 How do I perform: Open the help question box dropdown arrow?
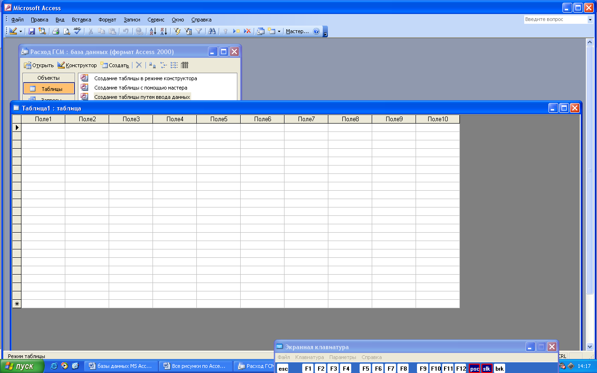(590, 20)
